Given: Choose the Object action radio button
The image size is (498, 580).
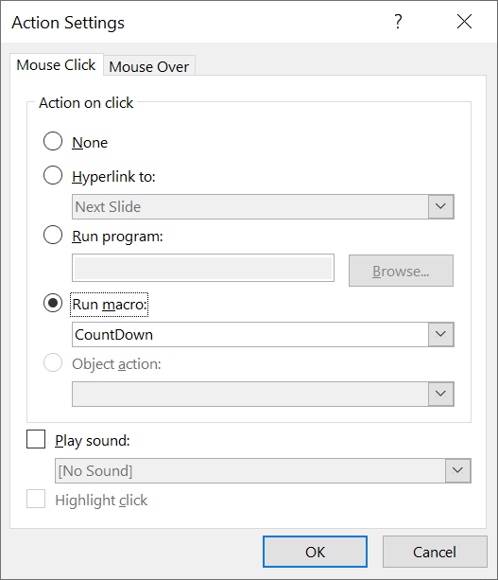Looking at the screenshot, I should click(53, 363).
